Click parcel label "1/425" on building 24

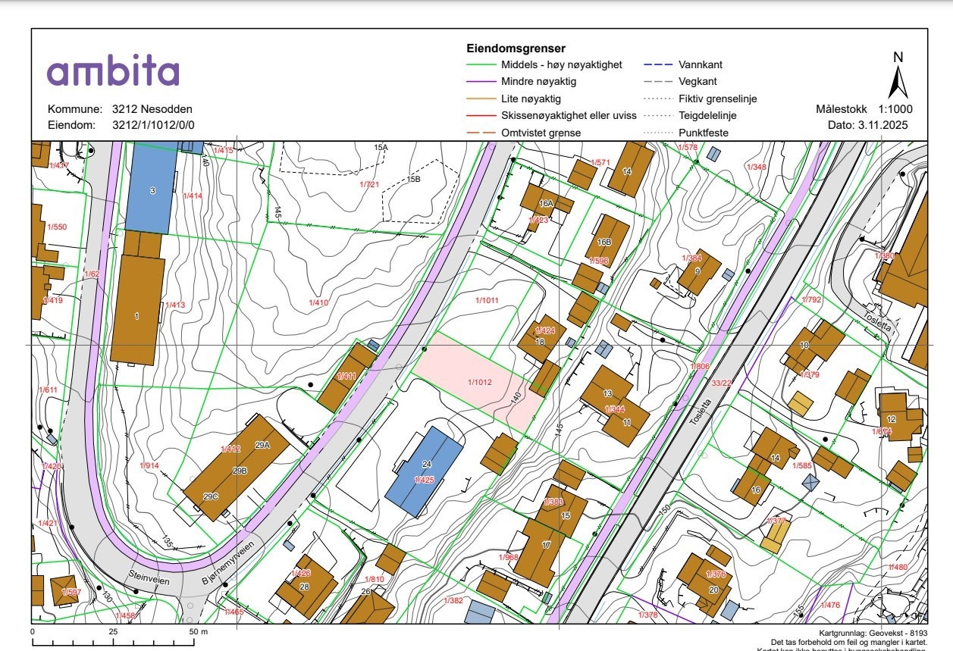click(x=424, y=480)
